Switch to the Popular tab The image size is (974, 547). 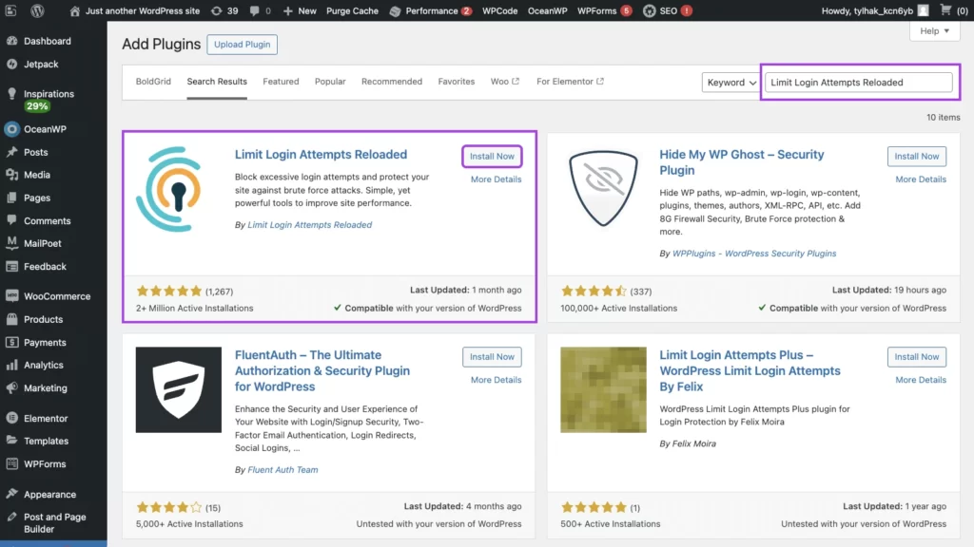coord(330,82)
